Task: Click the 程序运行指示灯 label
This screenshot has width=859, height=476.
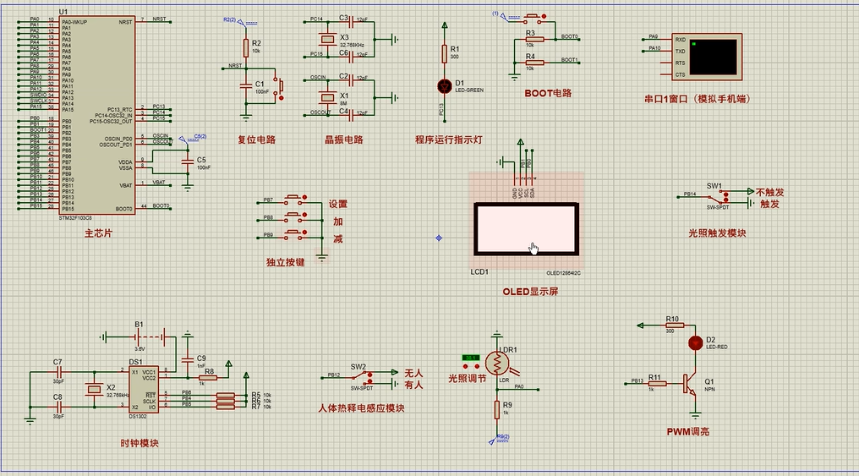Action: click(x=449, y=140)
